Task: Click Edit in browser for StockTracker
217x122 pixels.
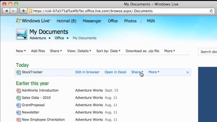Action: pos(87,72)
